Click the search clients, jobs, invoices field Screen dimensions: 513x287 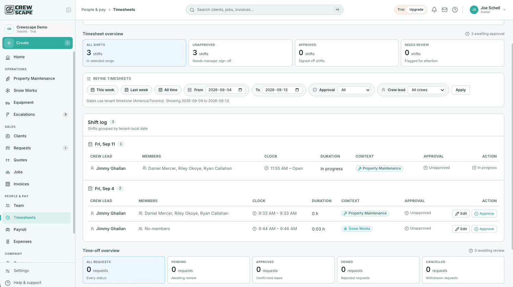[265, 10]
